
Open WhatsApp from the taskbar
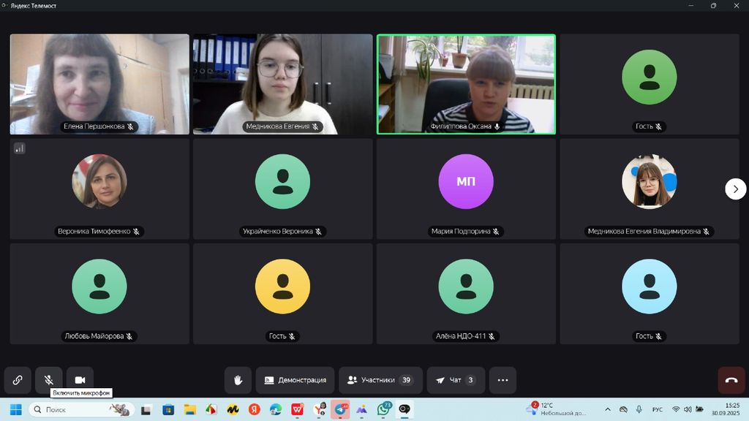click(x=383, y=409)
